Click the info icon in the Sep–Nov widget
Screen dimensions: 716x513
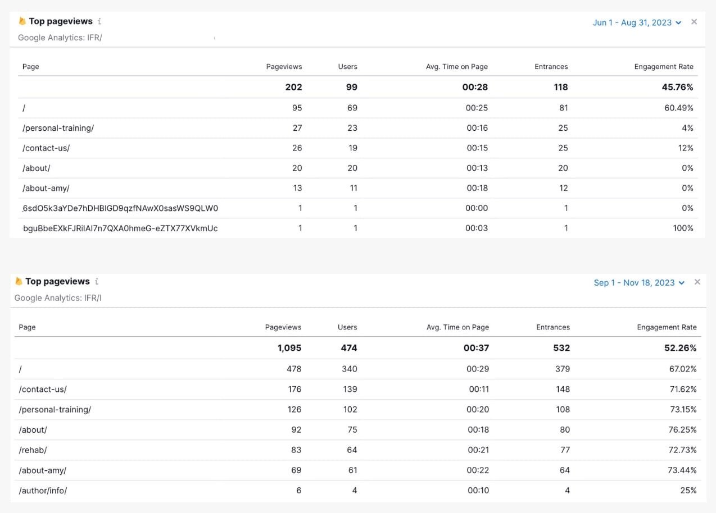pos(97,282)
